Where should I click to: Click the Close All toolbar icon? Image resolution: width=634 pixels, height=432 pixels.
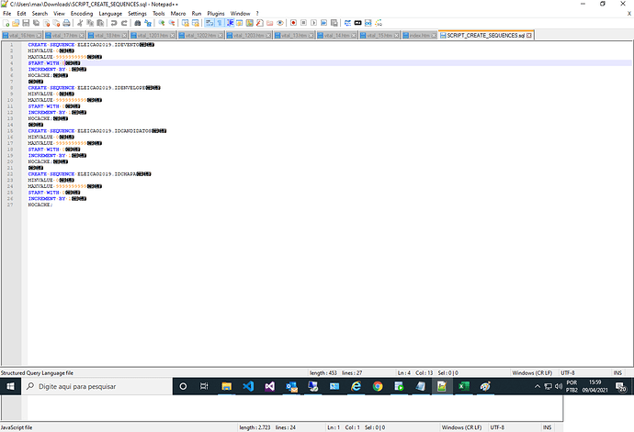[56, 23]
